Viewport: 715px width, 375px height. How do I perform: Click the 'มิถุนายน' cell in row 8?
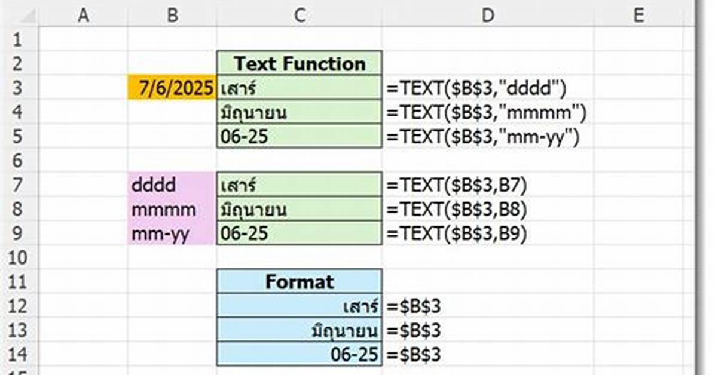(x=300, y=208)
